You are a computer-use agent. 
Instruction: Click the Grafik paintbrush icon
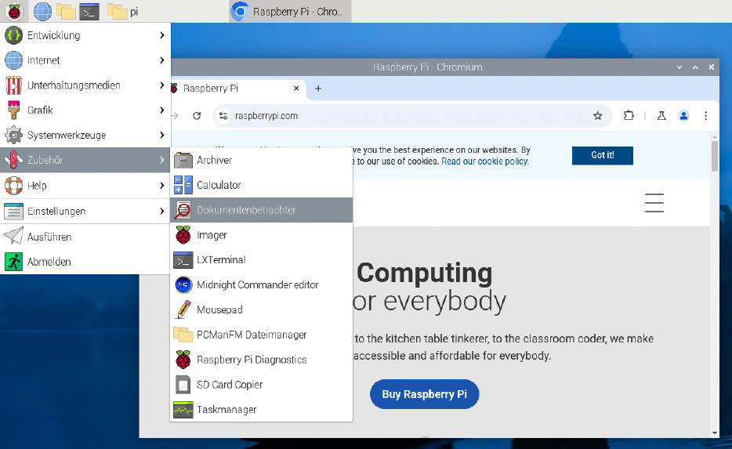click(x=13, y=110)
